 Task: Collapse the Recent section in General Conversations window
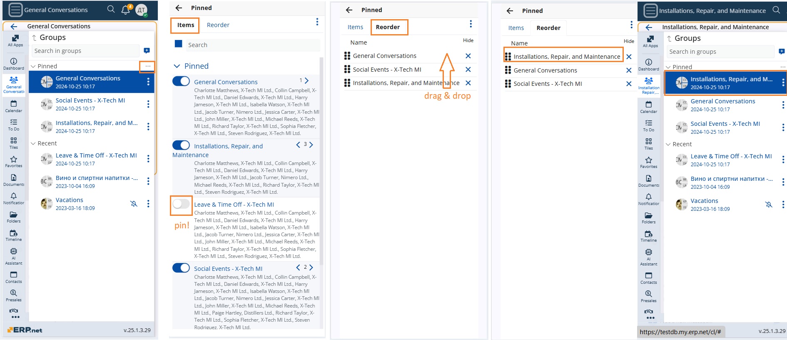(33, 143)
